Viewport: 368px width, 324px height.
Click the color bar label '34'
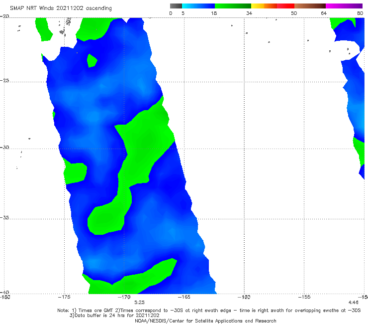pyautogui.click(x=249, y=13)
